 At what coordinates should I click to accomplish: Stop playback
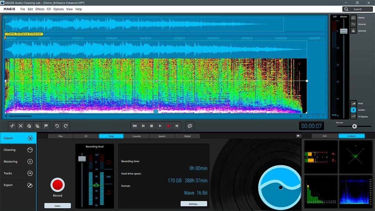point(152,126)
